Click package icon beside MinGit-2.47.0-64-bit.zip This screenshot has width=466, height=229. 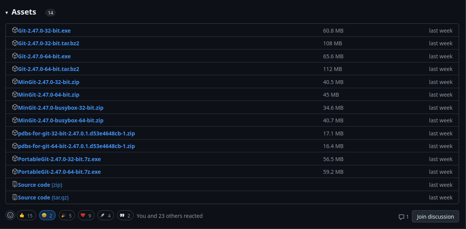click(15, 94)
